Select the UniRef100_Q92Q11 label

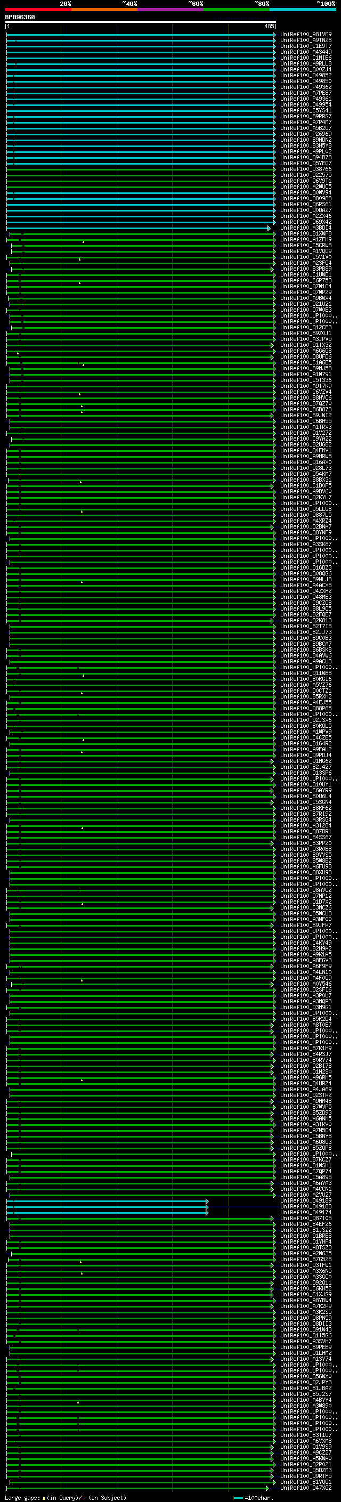coord(306,1283)
